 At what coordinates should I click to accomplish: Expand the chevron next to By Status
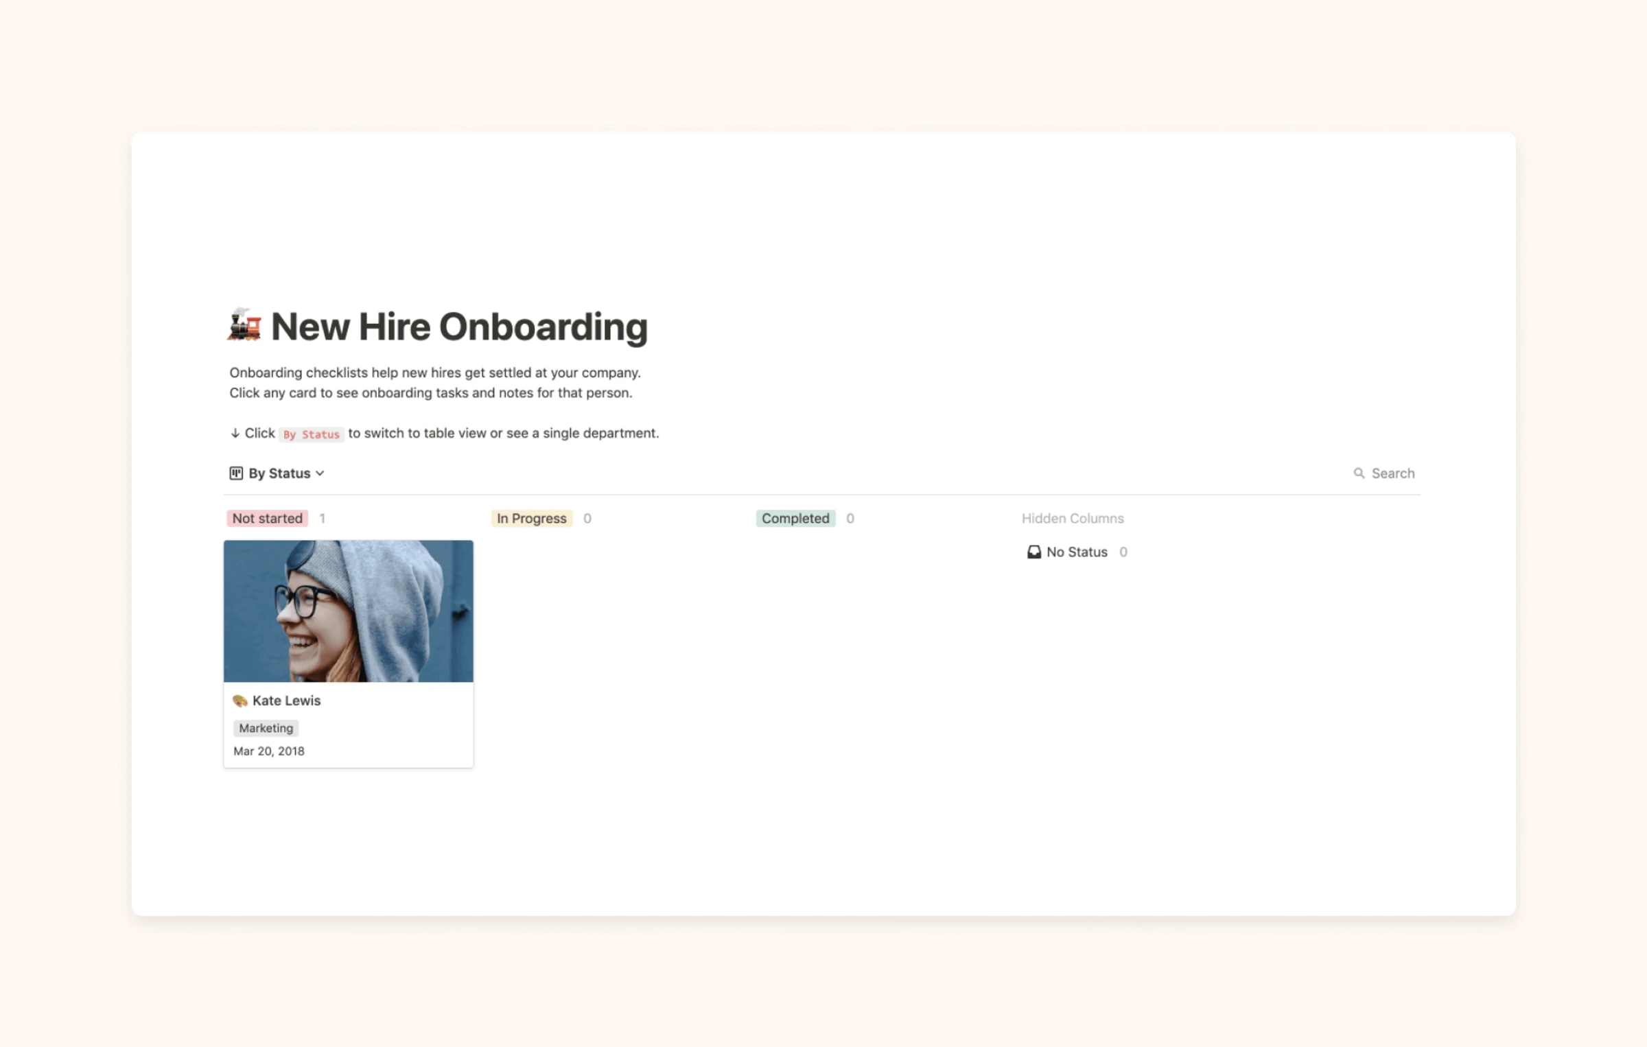pyautogui.click(x=320, y=473)
